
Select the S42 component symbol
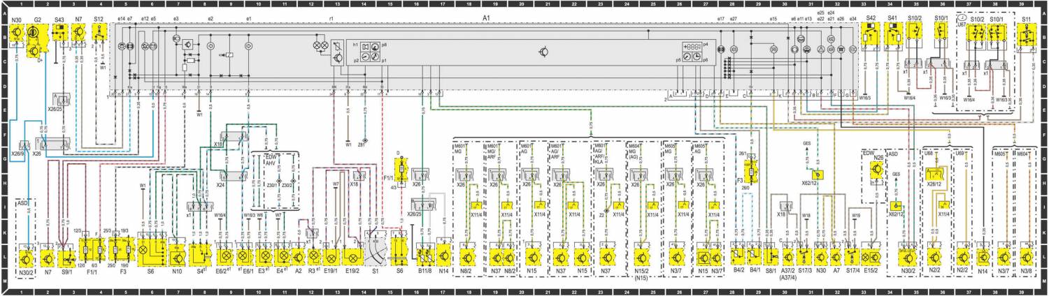pos(871,34)
